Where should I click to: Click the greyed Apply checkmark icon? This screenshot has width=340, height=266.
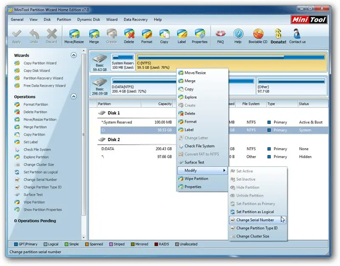(x=17, y=36)
